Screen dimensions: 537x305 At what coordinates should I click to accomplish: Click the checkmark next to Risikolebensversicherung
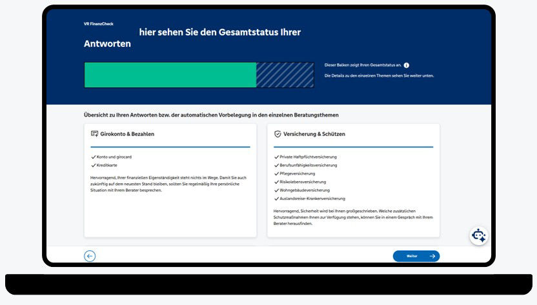click(276, 182)
